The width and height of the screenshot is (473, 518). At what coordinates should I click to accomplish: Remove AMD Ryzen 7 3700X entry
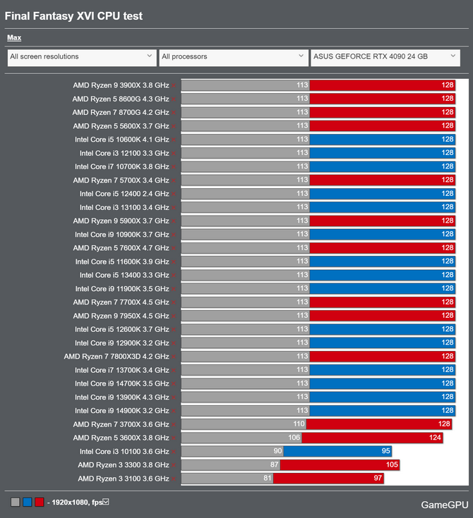(174, 424)
